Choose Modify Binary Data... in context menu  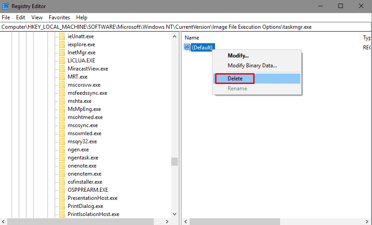click(x=257, y=66)
